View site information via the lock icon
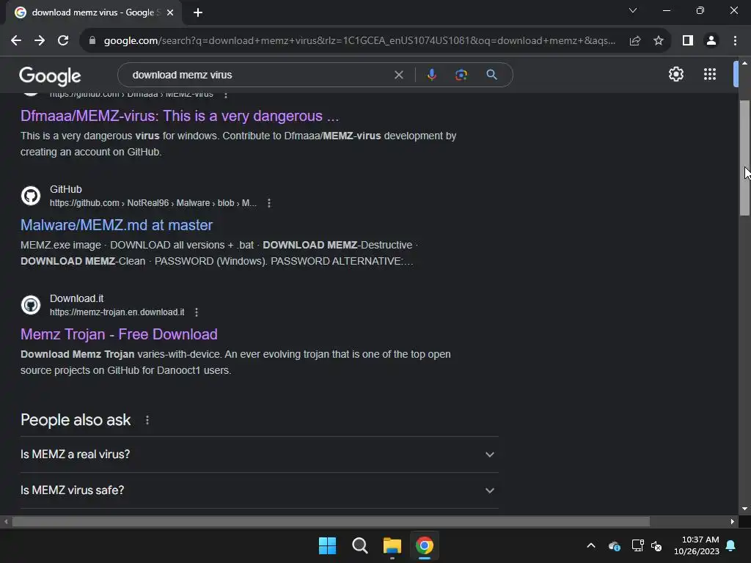 pos(92,41)
